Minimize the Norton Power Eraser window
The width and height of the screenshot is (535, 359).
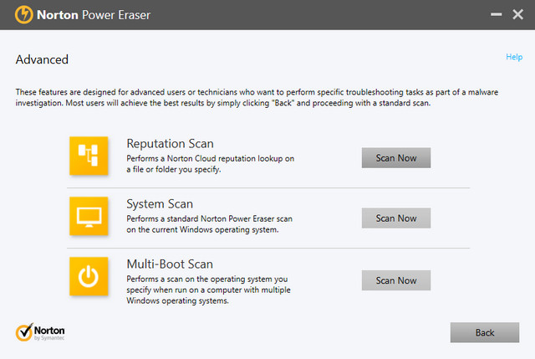496,14
